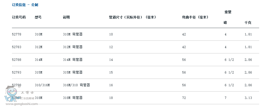The width and height of the screenshot is (265, 109).
Task: Click the 管道尺寸（实际外径）column header
Action: tap(132, 17)
